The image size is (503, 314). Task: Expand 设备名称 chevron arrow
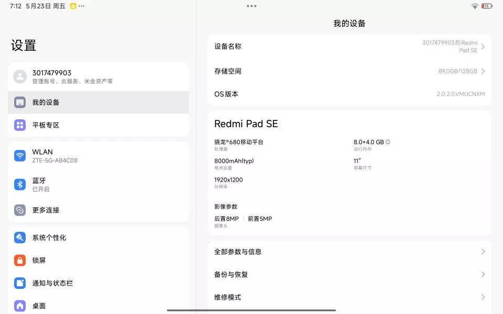pyautogui.click(x=483, y=47)
